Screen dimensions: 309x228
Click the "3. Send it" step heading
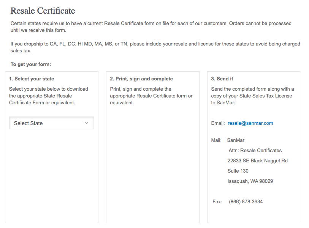point(222,79)
